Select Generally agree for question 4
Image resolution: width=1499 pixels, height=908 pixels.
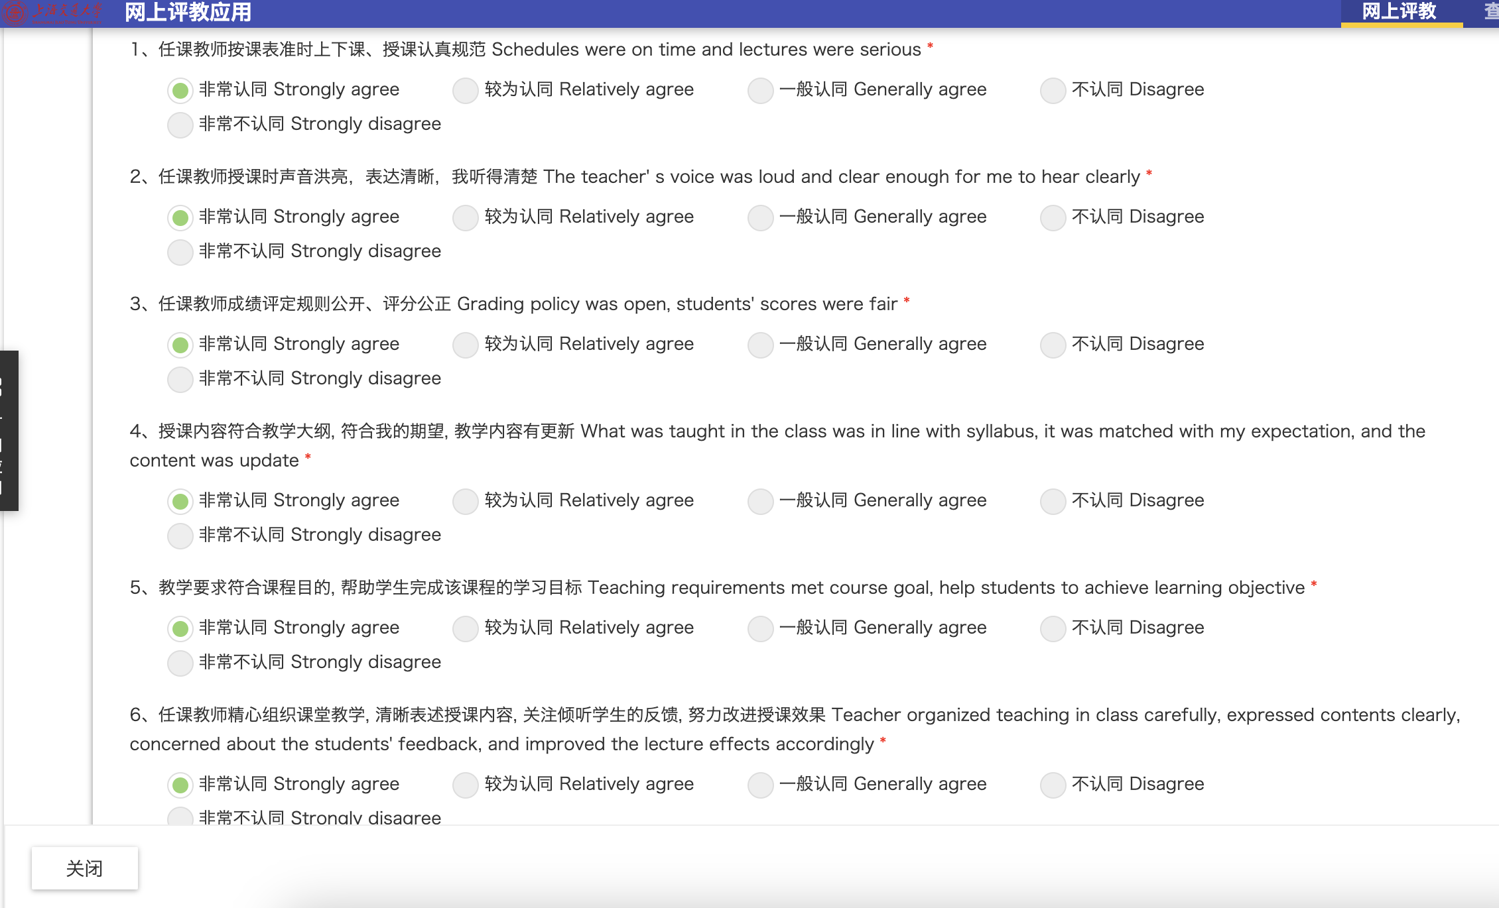tap(760, 501)
